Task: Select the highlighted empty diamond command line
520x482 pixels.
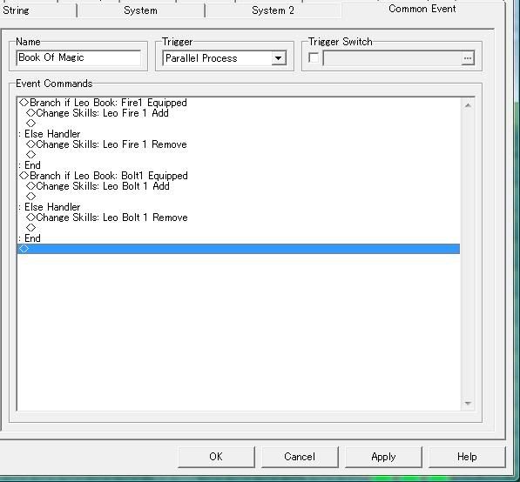Action: point(238,249)
